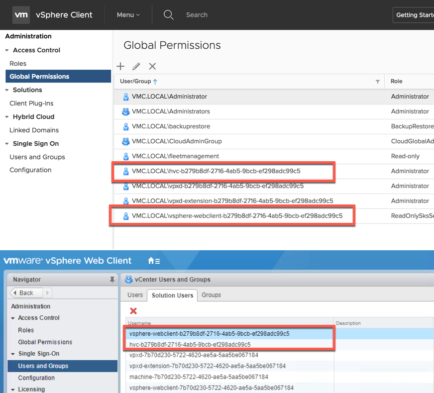Select the VMC.LOCAL\CloudAdminGroup row

coord(177,141)
